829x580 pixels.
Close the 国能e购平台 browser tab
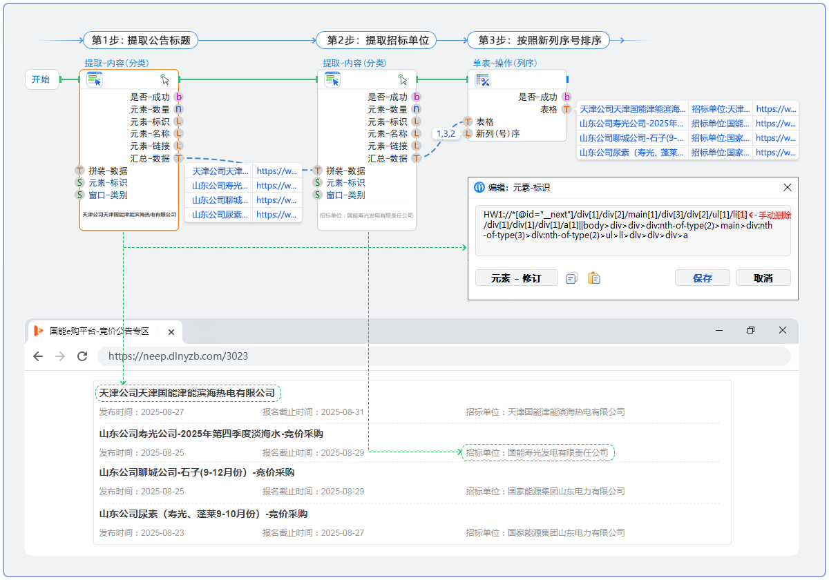click(171, 332)
